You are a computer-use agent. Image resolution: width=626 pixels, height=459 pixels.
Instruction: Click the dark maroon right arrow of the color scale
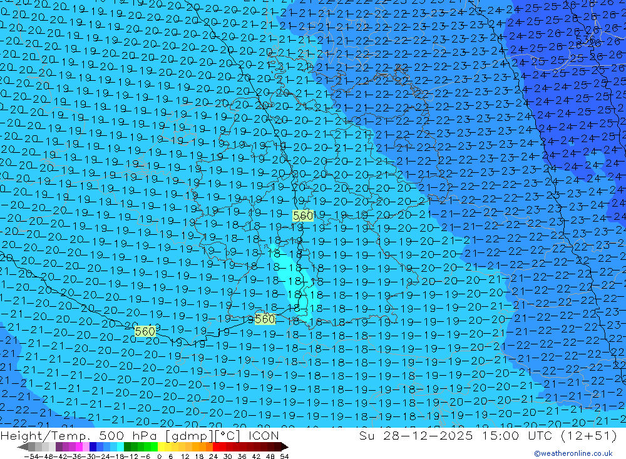(x=285, y=446)
